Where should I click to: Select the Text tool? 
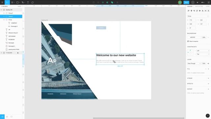coord(28,2)
